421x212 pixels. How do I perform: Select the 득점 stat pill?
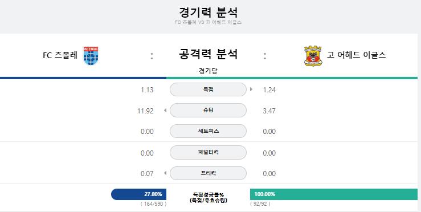(208, 89)
